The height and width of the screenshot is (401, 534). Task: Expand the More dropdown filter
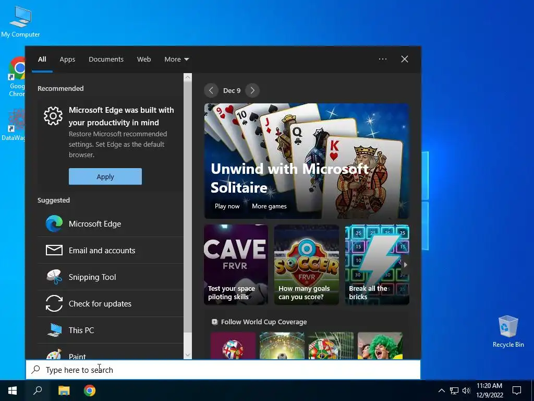(x=176, y=59)
